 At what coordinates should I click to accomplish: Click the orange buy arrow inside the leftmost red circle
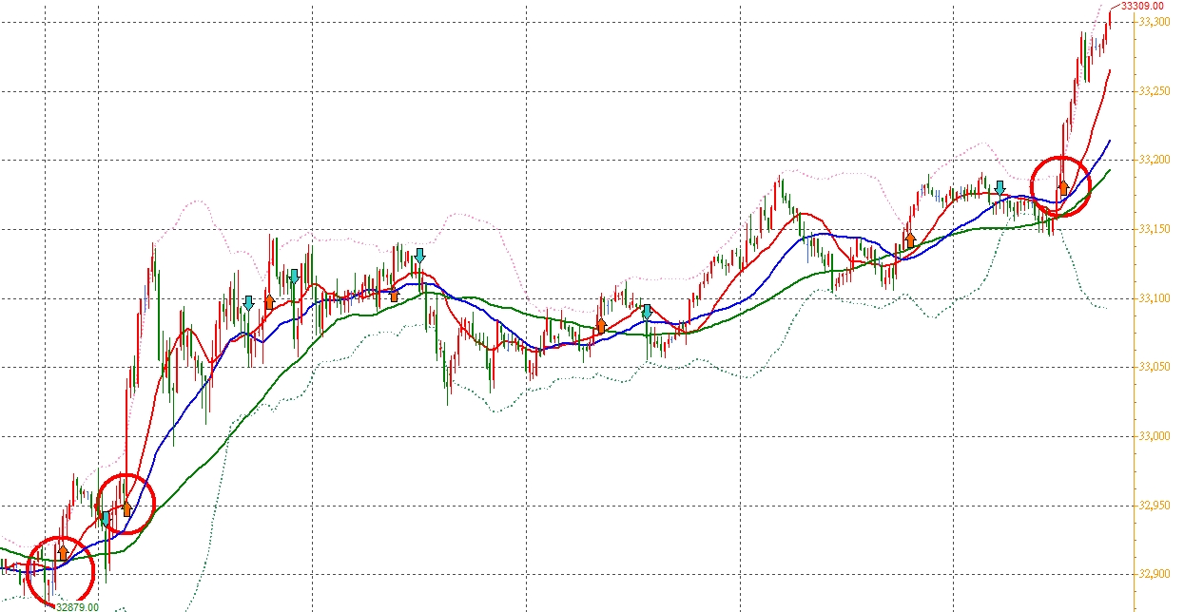coord(63,551)
